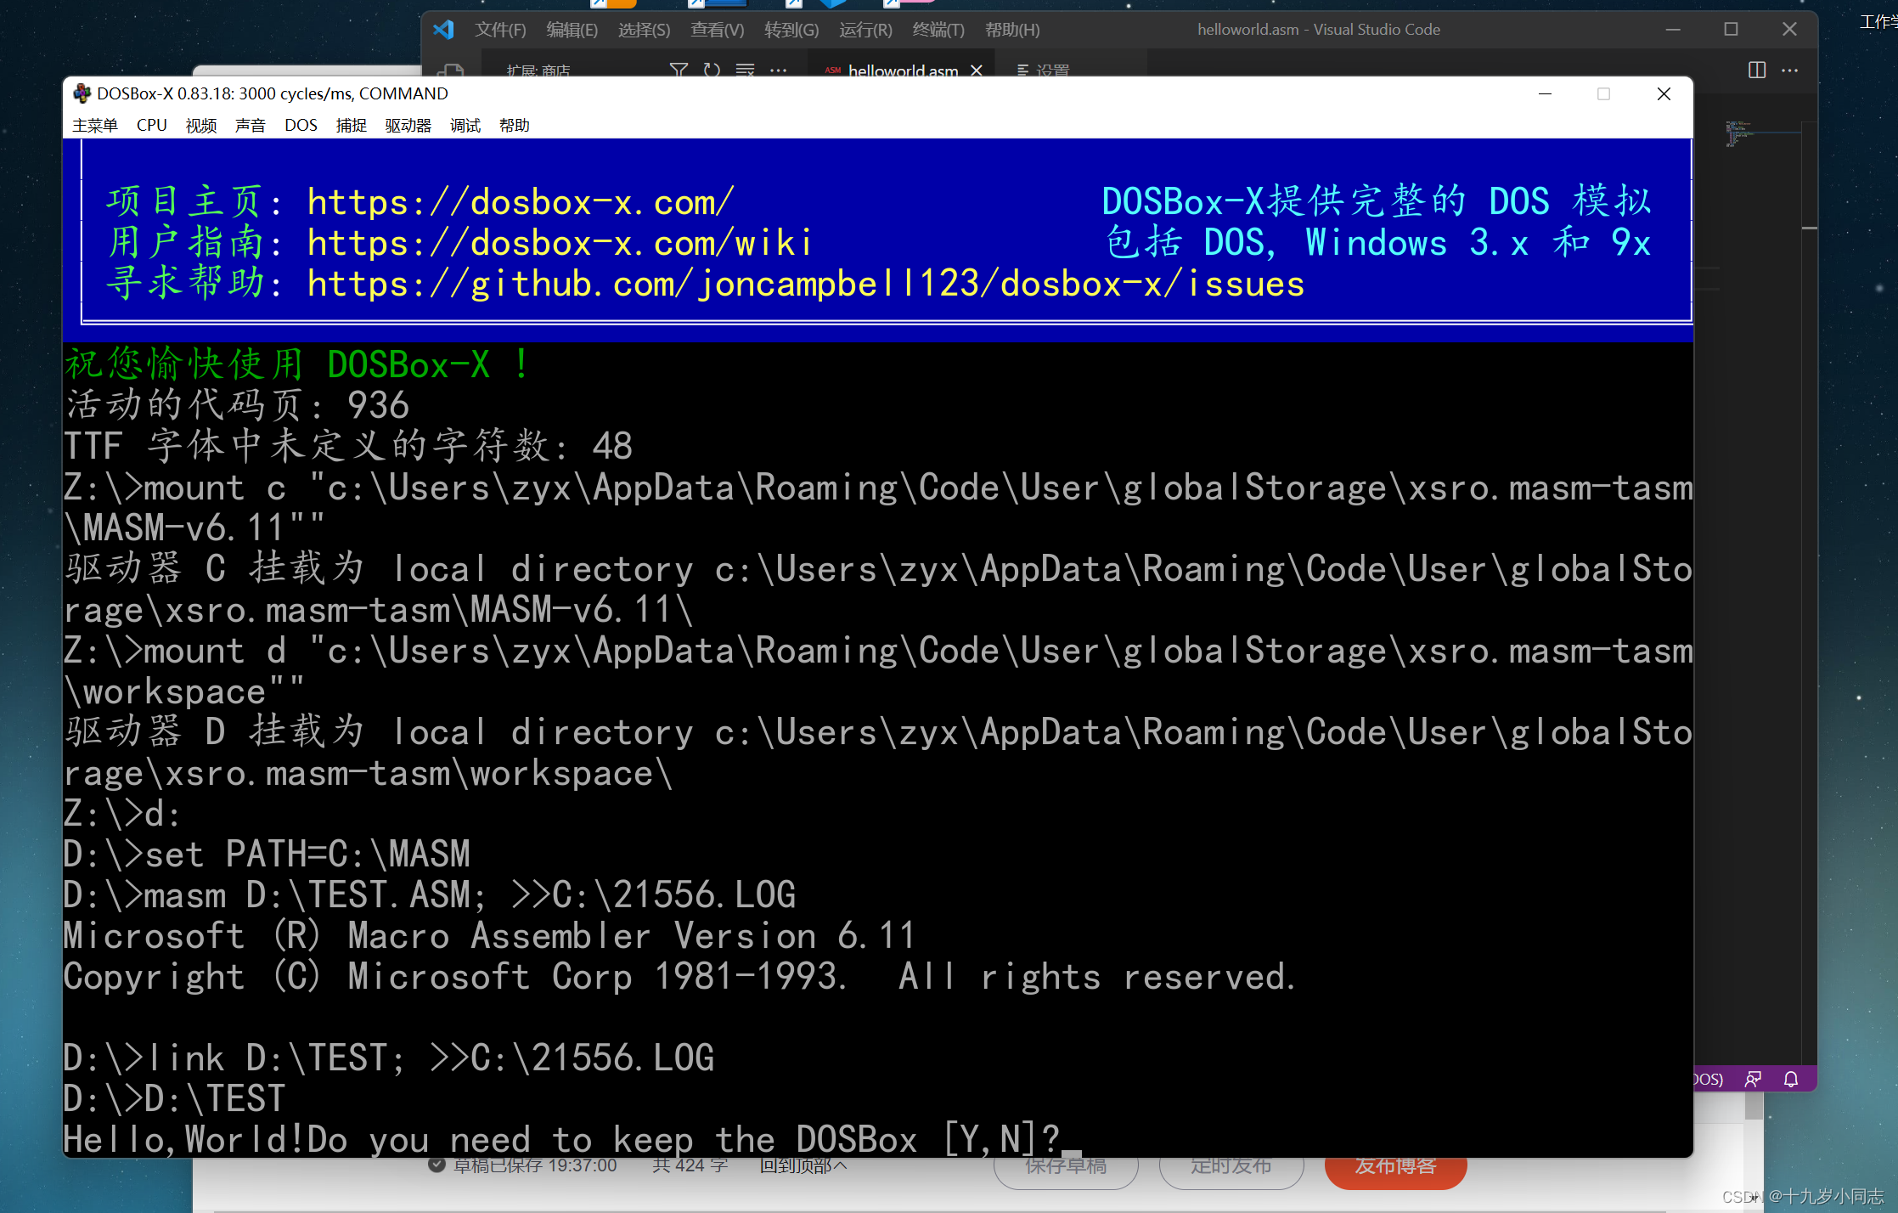Open the 终端(T) menu in VS Code
This screenshot has width=1898, height=1213.
tap(938, 29)
